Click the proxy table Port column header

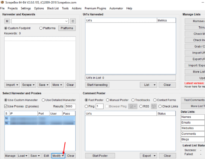43,113
